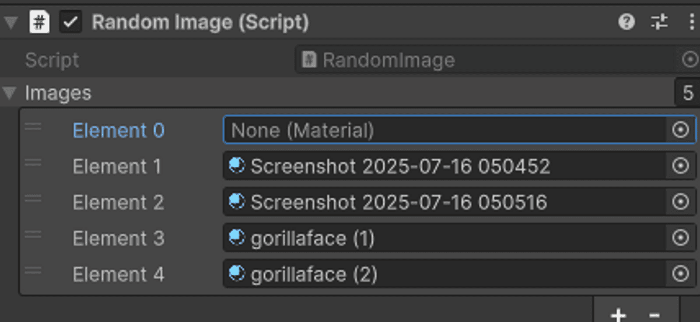
Task: Select the None (Material) field of Element 0
Action: [x=443, y=130]
